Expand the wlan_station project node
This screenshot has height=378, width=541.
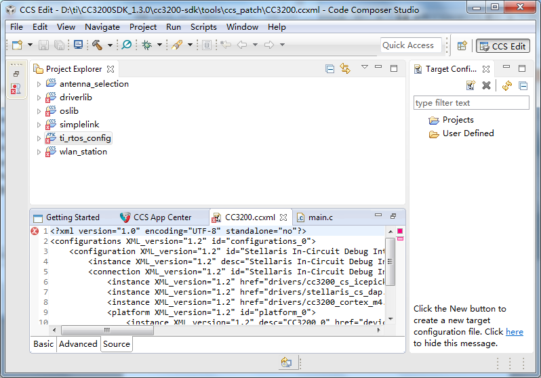[x=39, y=152]
